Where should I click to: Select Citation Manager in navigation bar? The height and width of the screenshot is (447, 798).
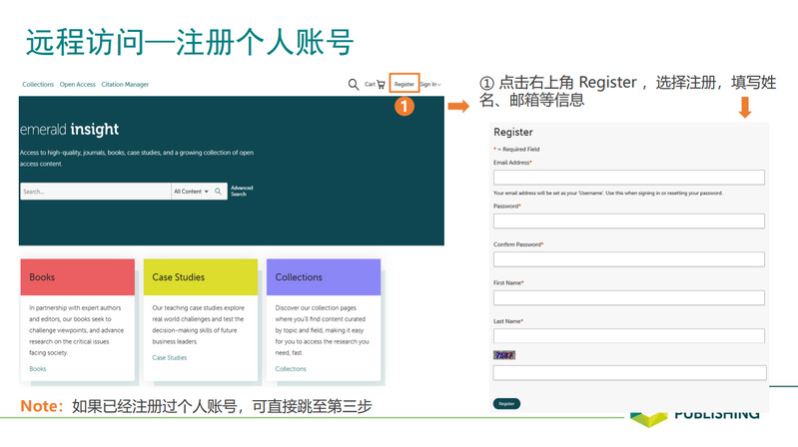(x=125, y=85)
